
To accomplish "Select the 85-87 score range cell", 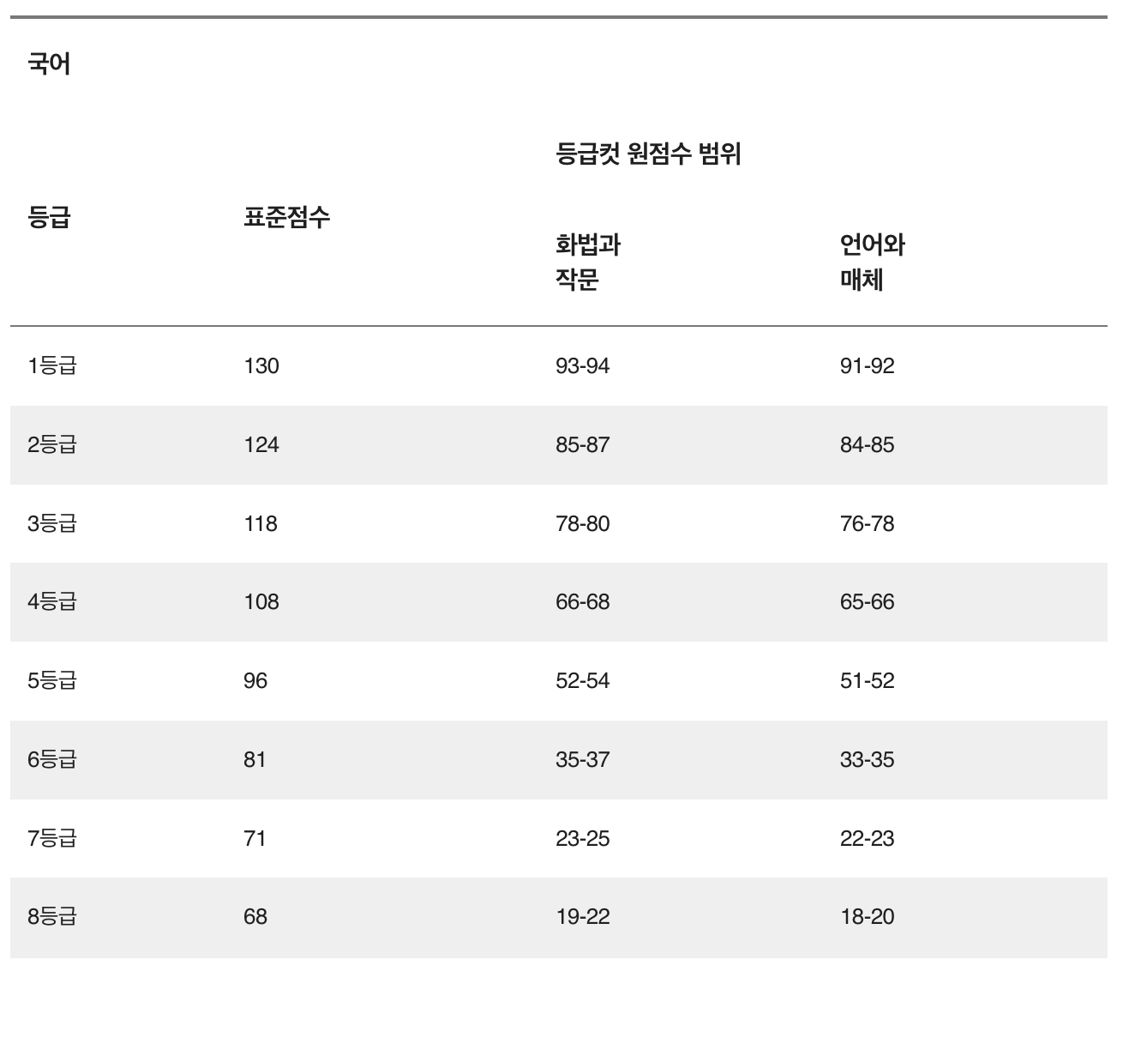I will click(x=583, y=445).
